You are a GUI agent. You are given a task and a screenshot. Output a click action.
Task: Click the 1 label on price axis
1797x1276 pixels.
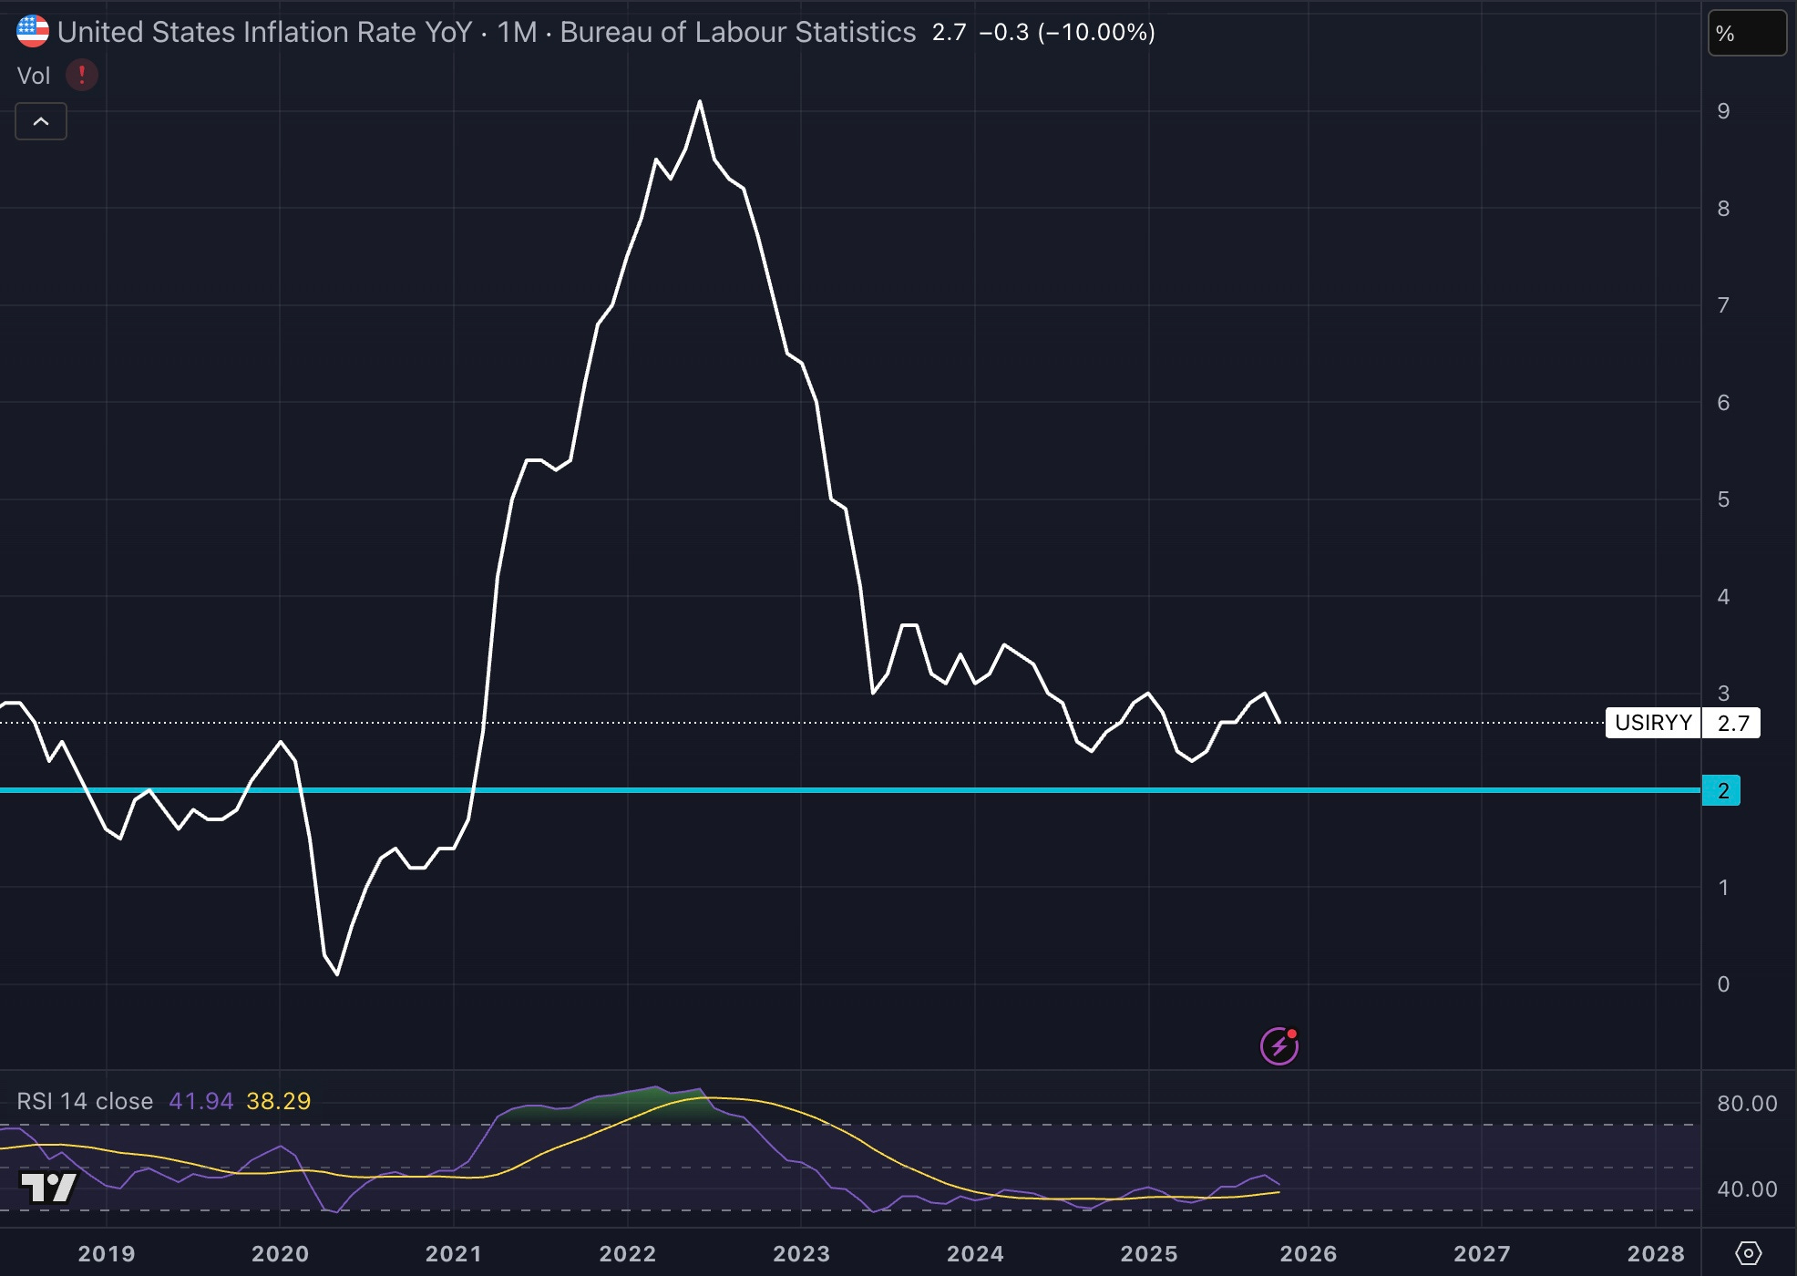coord(1723,888)
